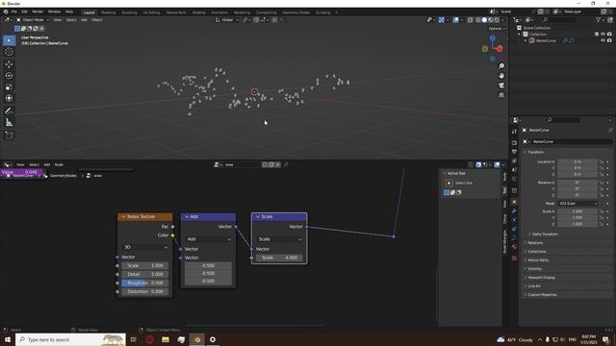This screenshot has height=346, width=616.
Task: Expand the Visibility panel
Action: click(534, 269)
